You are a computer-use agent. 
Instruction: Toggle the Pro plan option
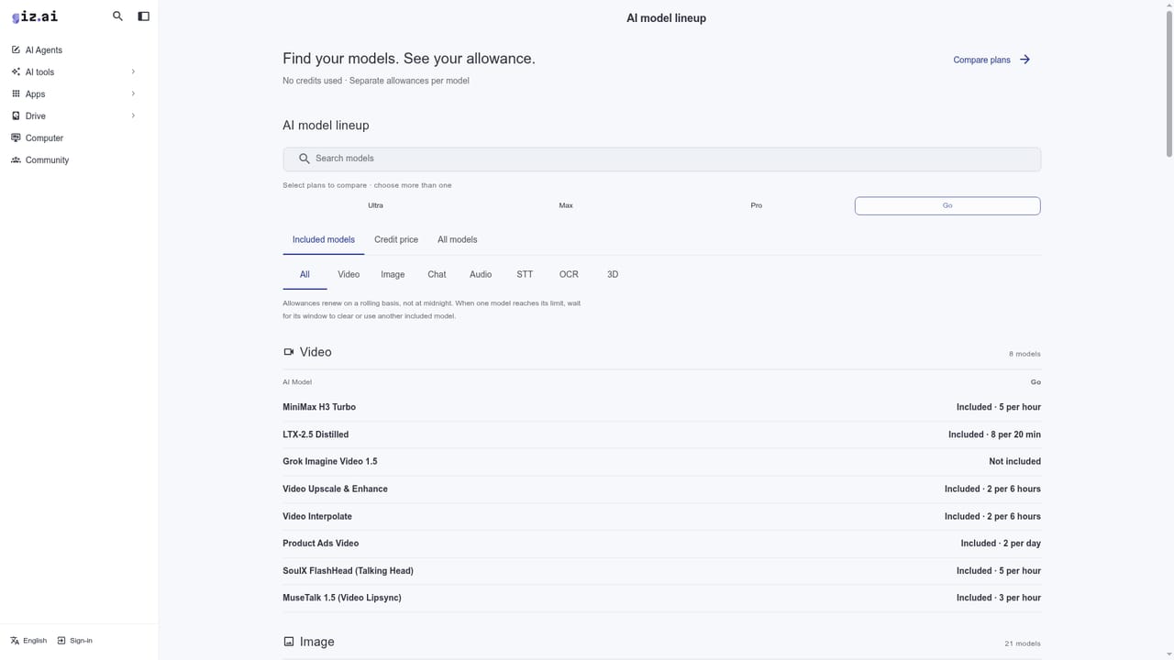756,205
